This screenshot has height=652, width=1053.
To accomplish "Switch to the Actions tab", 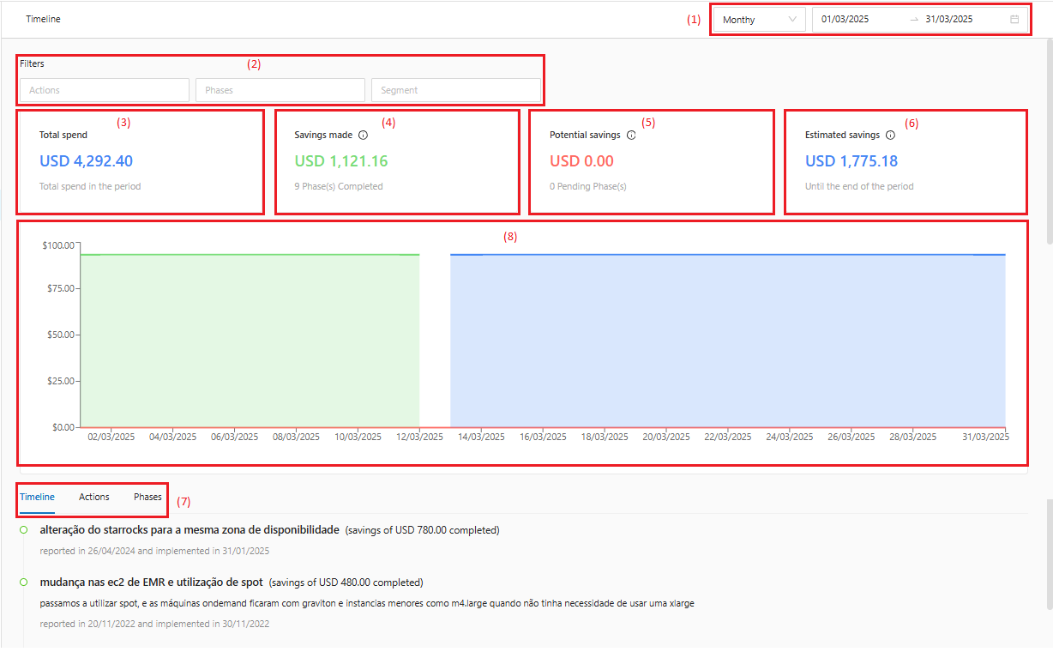I will [94, 497].
